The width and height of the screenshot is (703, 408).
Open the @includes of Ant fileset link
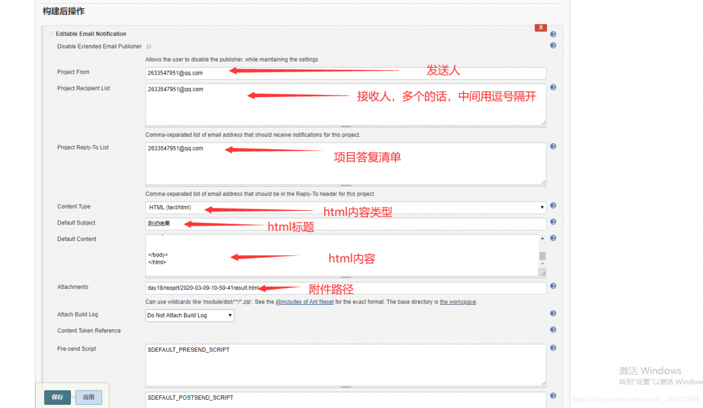point(304,302)
